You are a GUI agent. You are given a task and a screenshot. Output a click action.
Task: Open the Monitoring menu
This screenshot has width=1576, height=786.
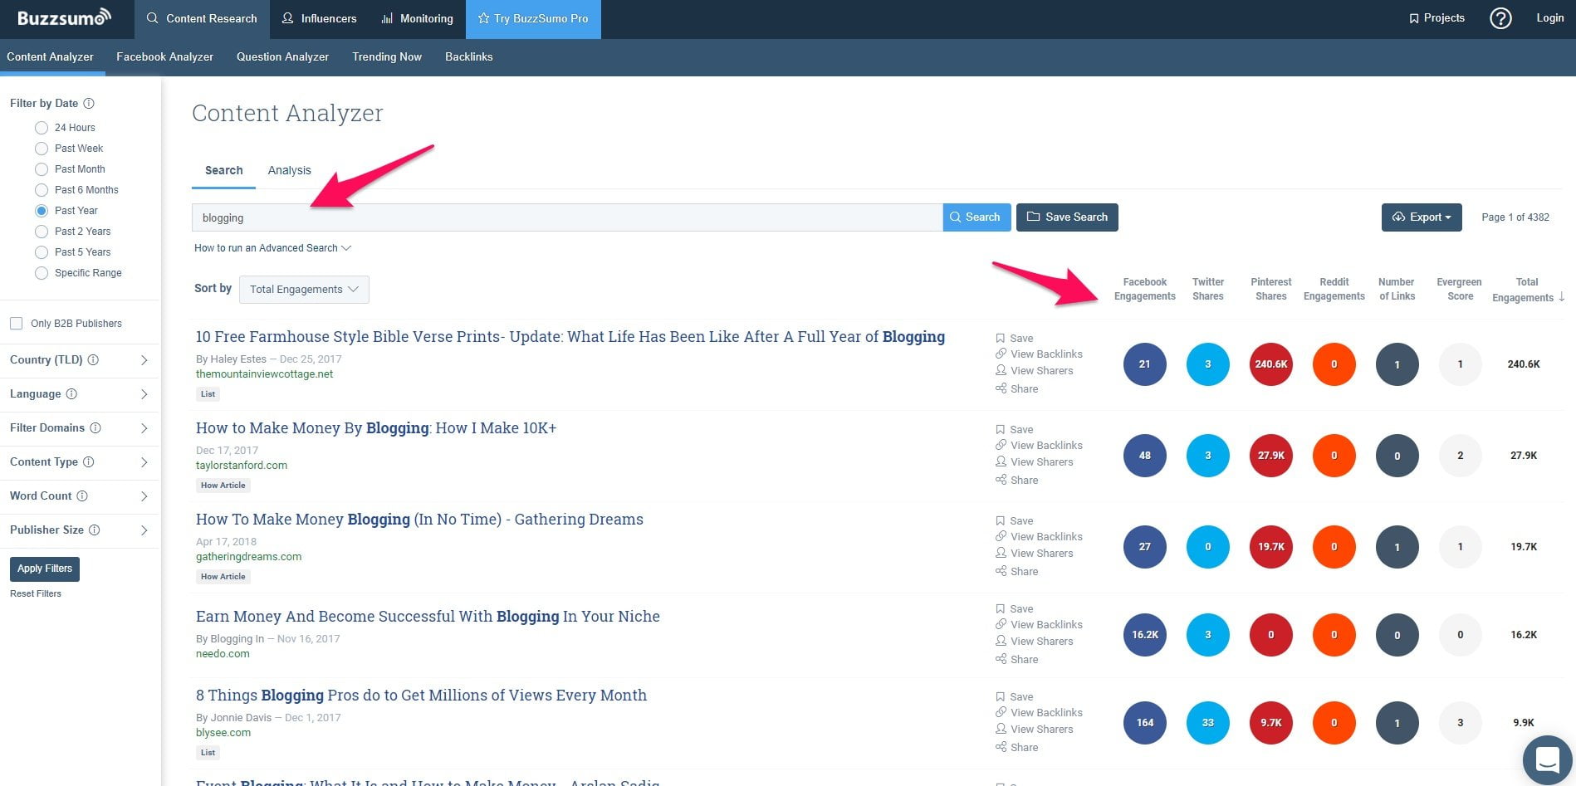point(418,18)
